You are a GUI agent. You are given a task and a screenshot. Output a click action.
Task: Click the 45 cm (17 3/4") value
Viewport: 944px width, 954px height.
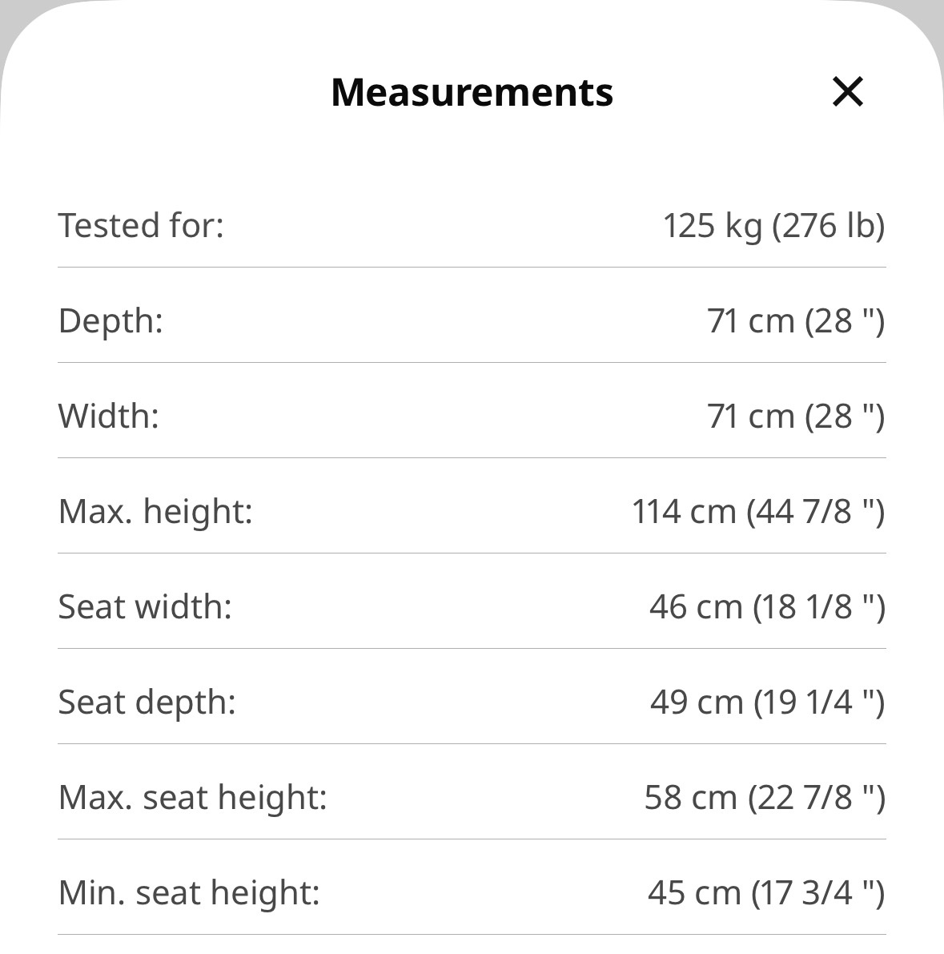point(766,893)
